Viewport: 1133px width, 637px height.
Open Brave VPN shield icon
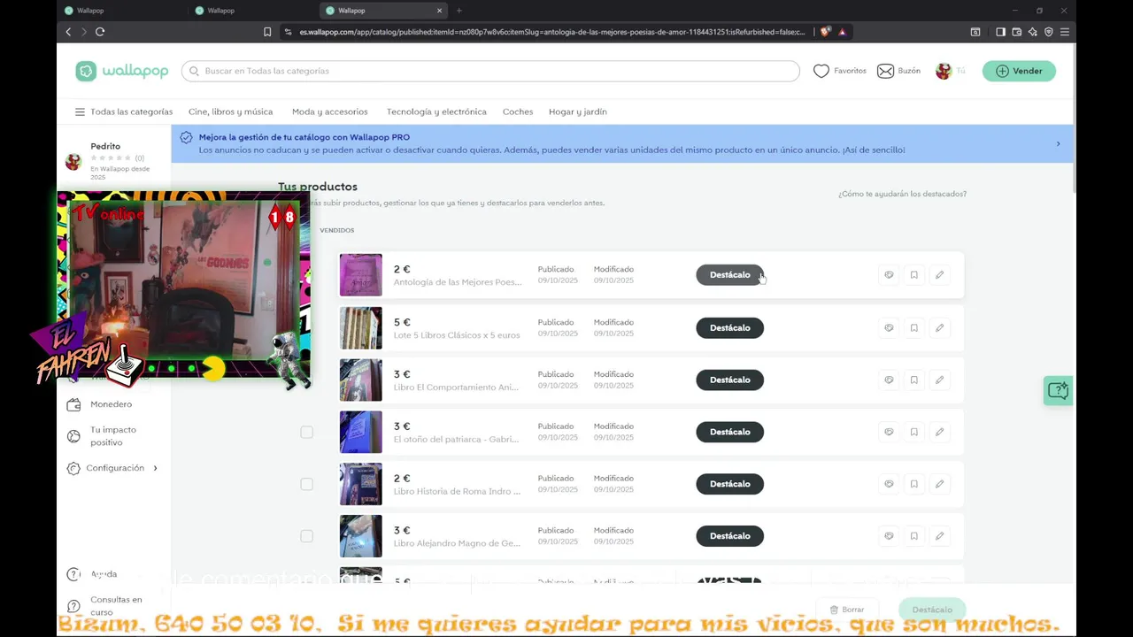tap(1049, 32)
